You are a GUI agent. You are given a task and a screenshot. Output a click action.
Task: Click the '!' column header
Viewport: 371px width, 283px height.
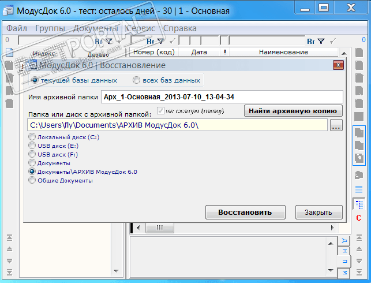pyautogui.click(x=225, y=52)
